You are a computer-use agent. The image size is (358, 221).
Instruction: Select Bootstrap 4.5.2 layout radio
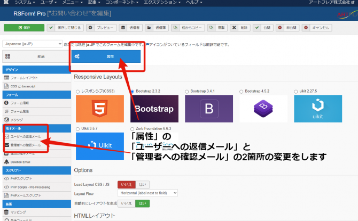click(x=242, y=92)
